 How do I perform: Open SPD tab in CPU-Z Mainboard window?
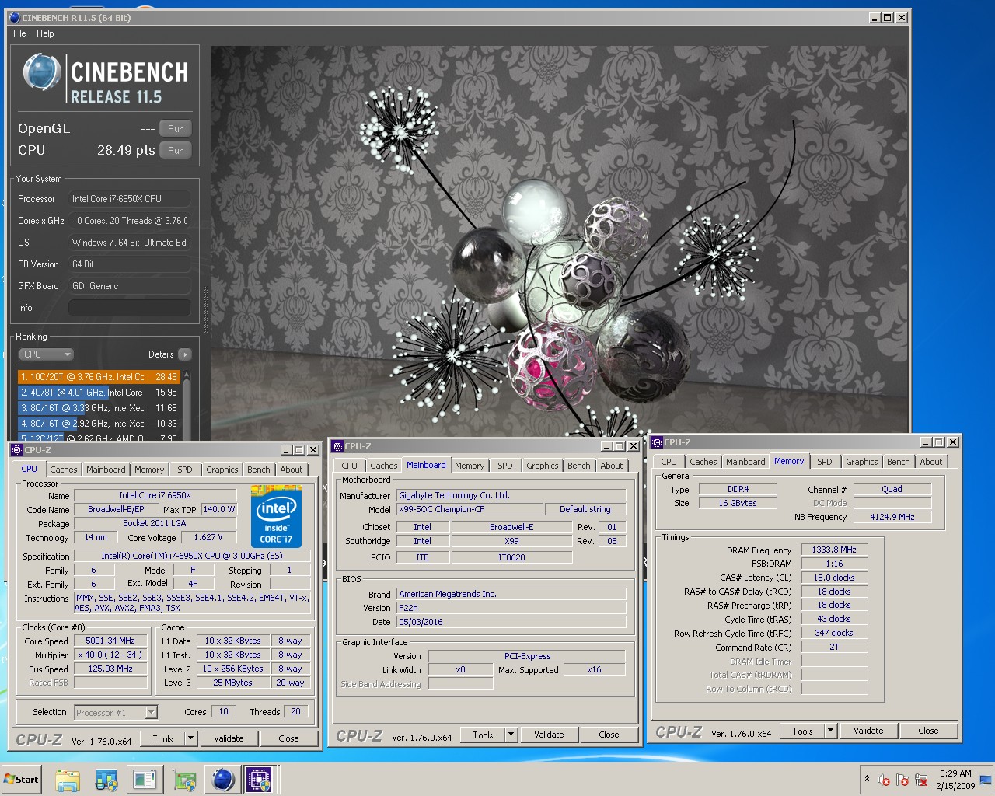pos(505,466)
